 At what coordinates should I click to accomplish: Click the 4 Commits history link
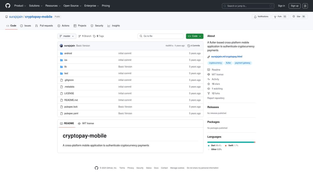194,46
